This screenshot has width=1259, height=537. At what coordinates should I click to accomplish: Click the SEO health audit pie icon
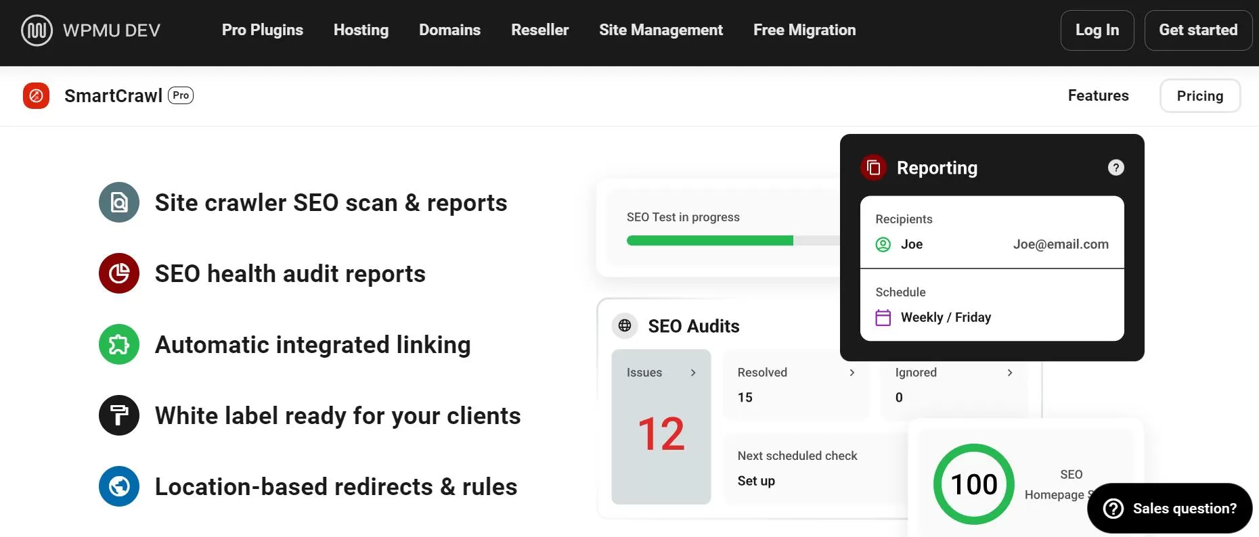tap(119, 273)
